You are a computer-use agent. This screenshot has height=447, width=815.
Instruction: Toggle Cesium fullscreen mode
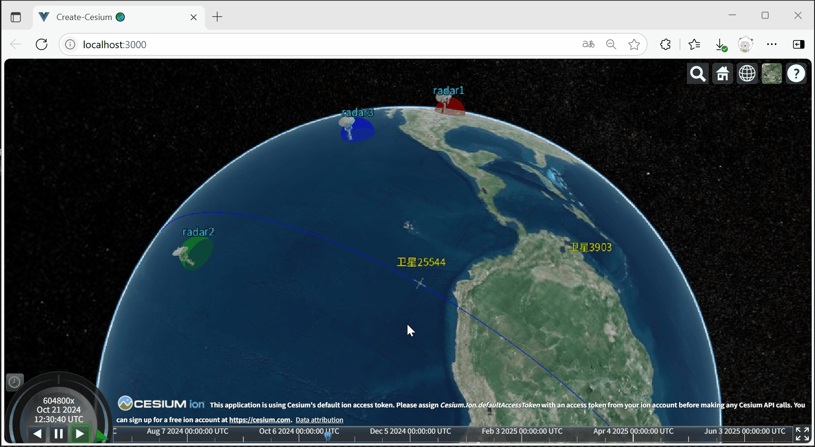pyautogui.click(x=802, y=434)
